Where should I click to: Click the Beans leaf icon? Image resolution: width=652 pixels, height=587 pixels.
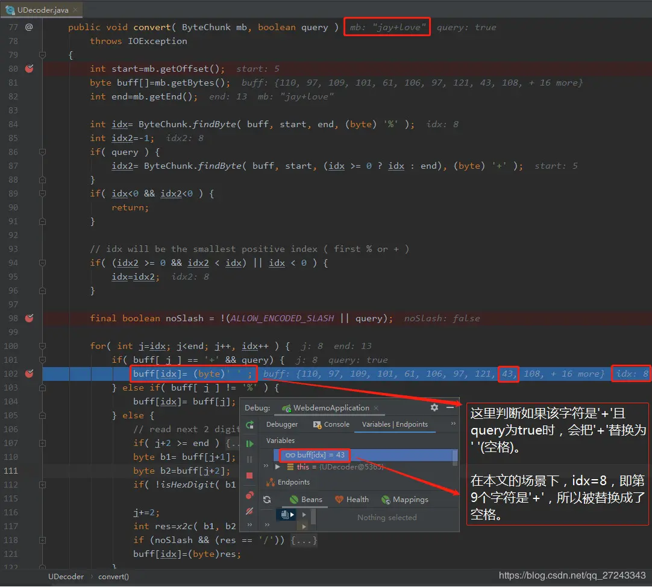pos(294,499)
